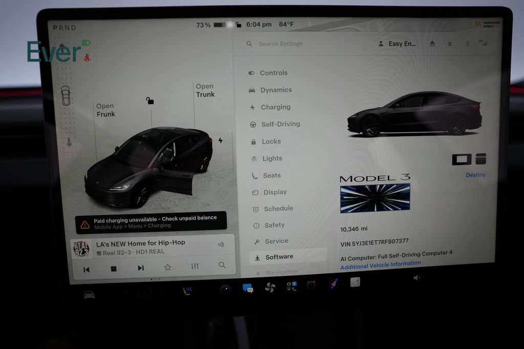
Task: Tap the Model 3 car image
Action: tap(414, 114)
